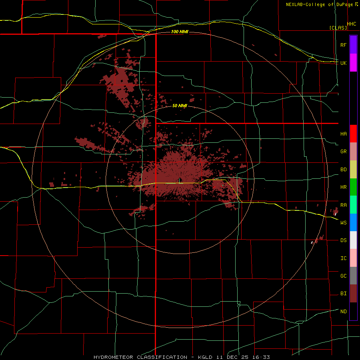Click the [CLAS] units label

[338, 28]
